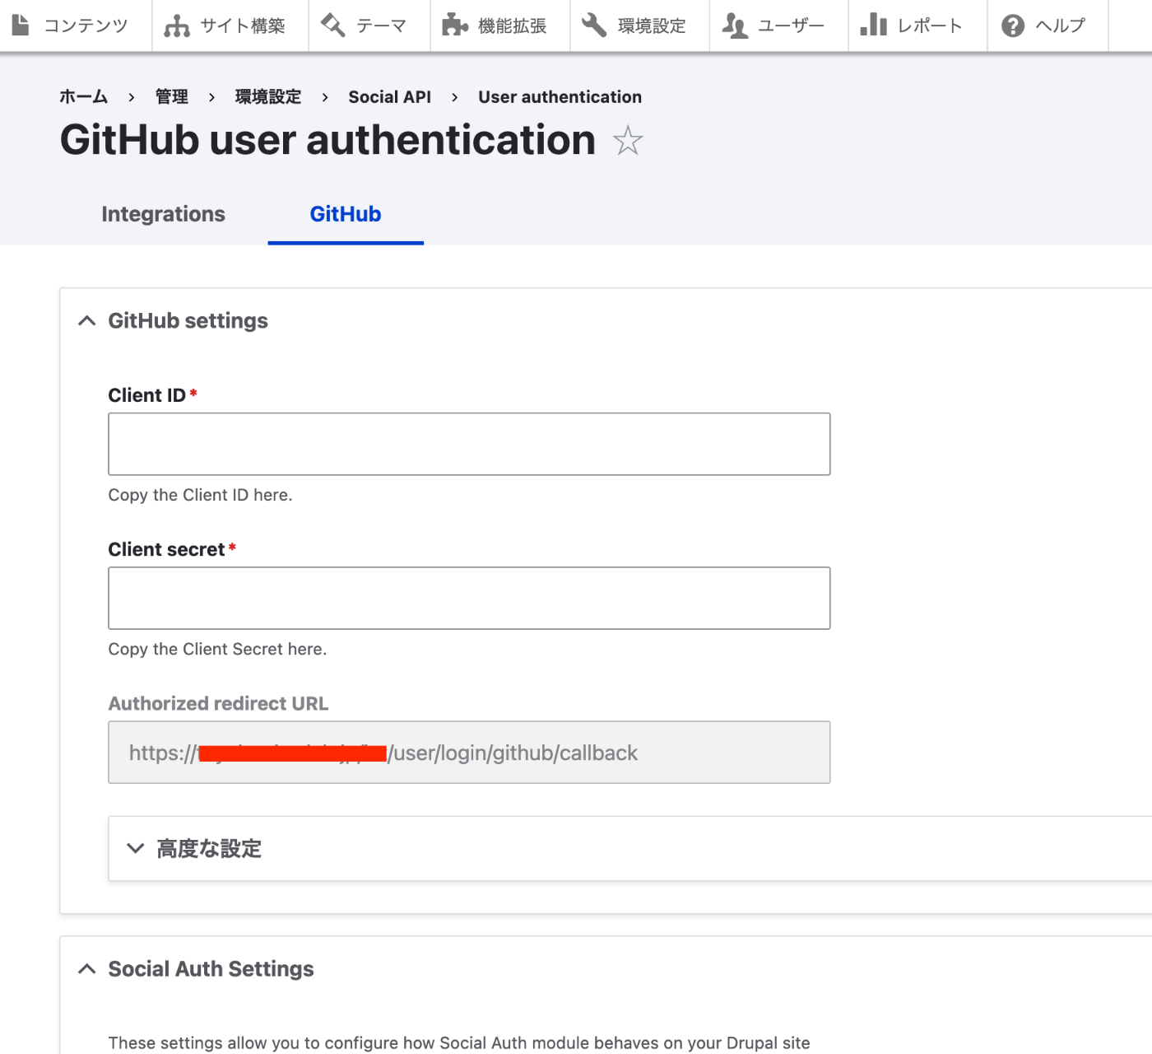
Task: Open the ヘルプ menu label
Action: [x=1060, y=26]
